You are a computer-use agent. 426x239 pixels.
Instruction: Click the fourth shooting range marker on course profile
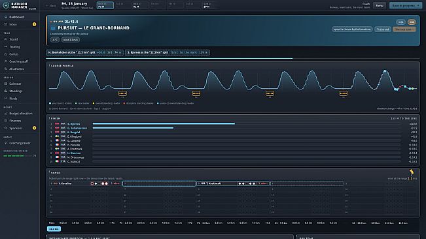point(344,93)
